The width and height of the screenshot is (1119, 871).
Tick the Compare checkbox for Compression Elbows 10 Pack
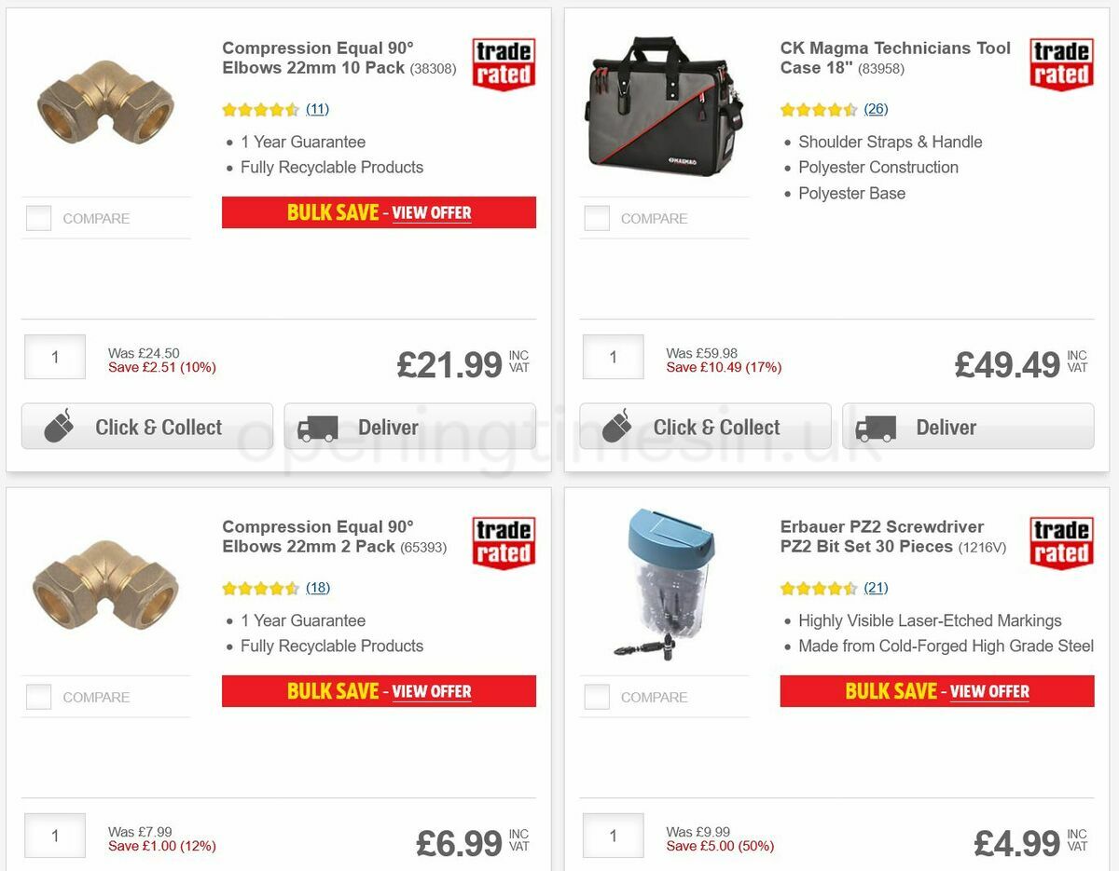click(37, 217)
